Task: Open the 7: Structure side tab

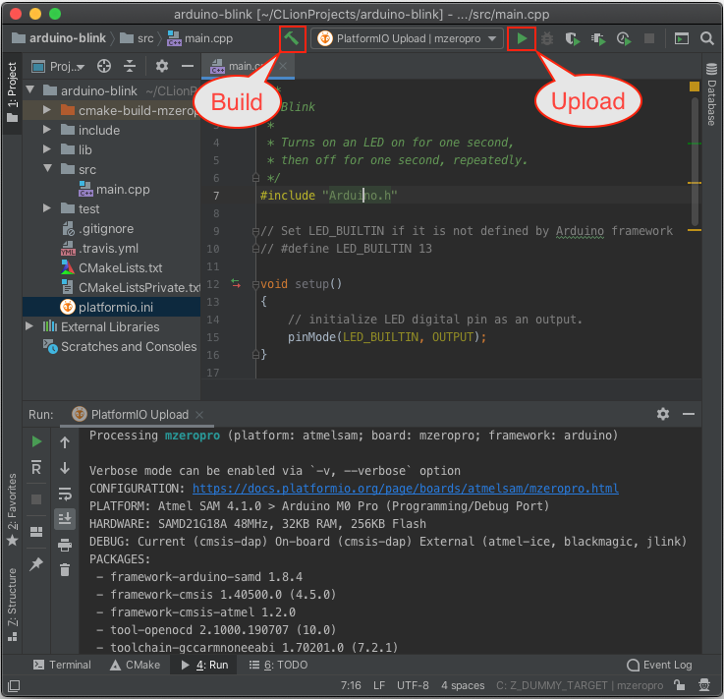Action: [x=12, y=605]
